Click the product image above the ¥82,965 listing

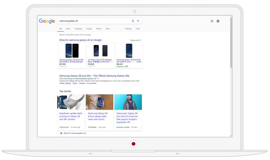tap(129, 51)
